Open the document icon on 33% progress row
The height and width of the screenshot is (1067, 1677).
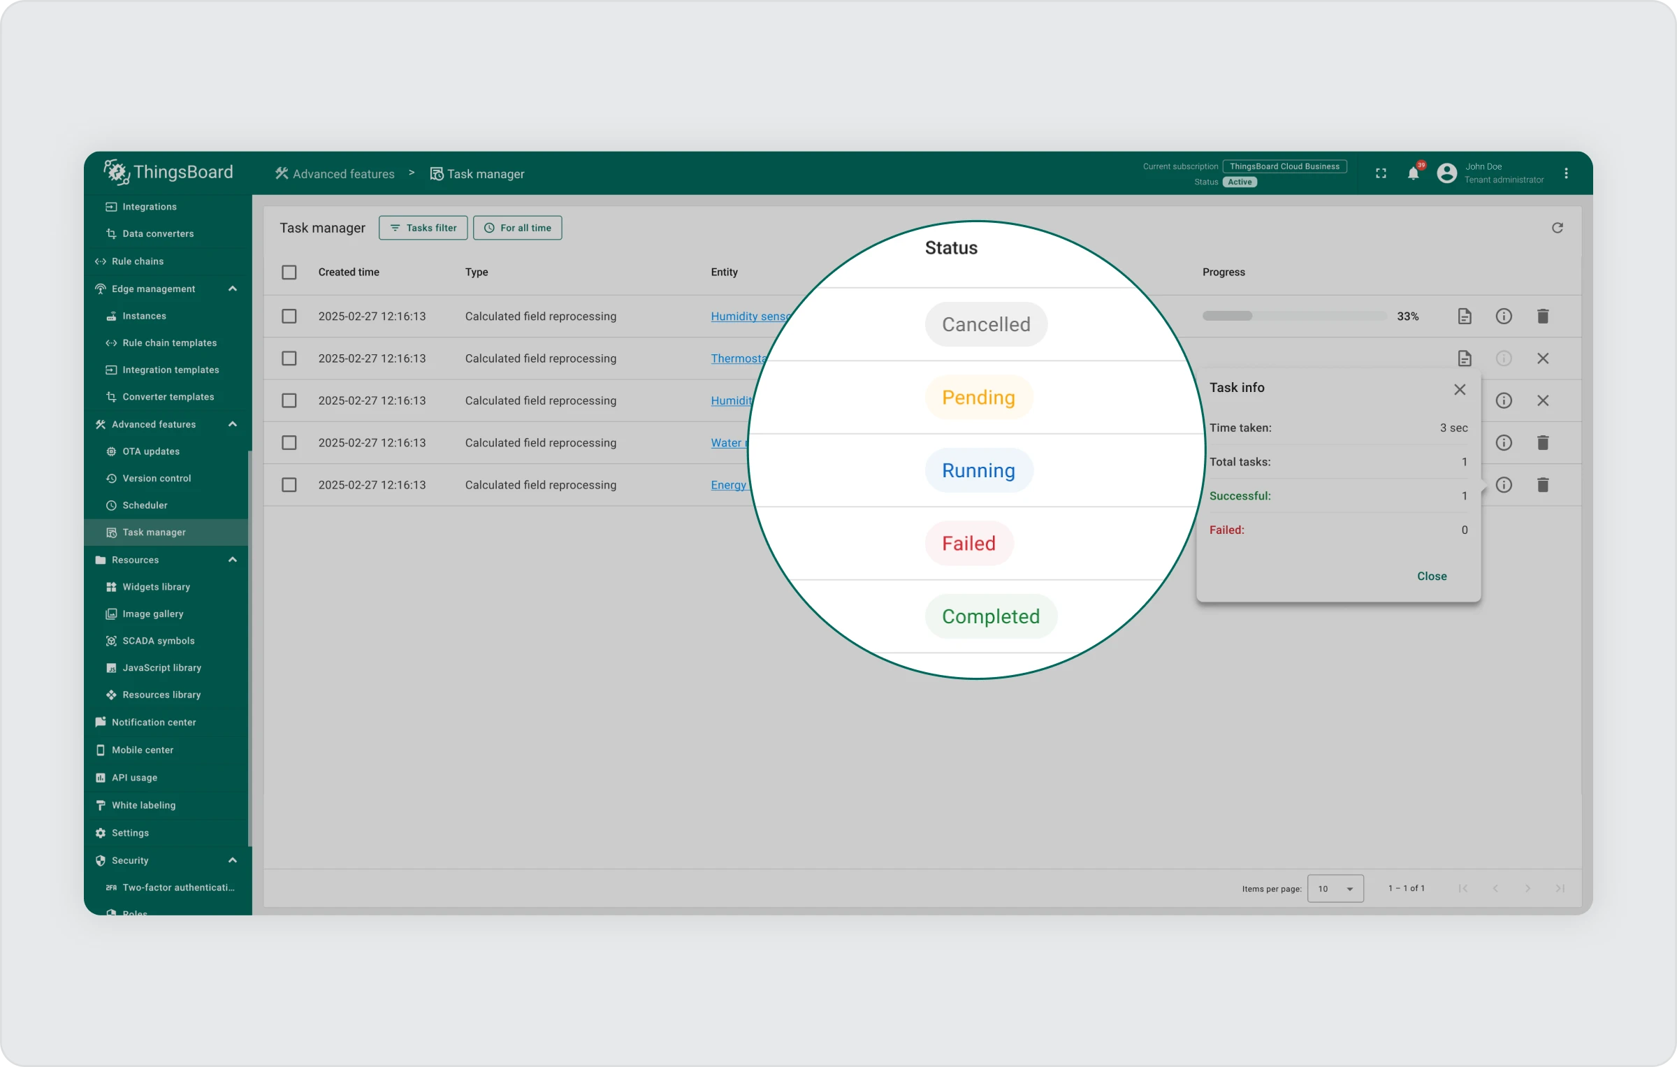(x=1465, y=317)
